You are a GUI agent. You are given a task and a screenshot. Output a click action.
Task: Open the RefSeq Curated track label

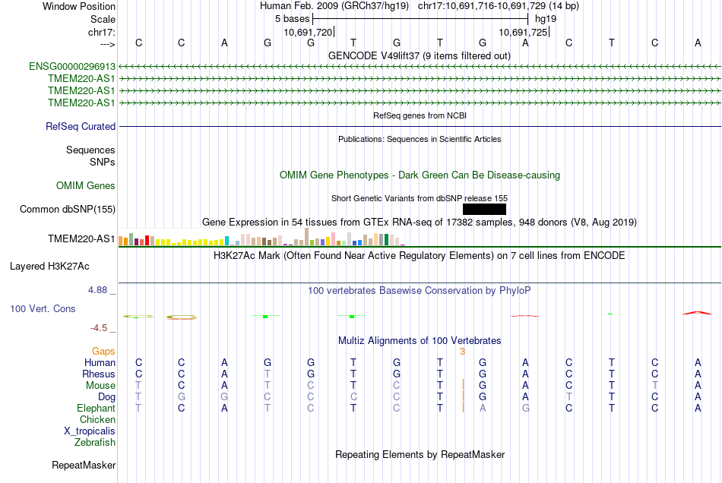tap(80, 127)
